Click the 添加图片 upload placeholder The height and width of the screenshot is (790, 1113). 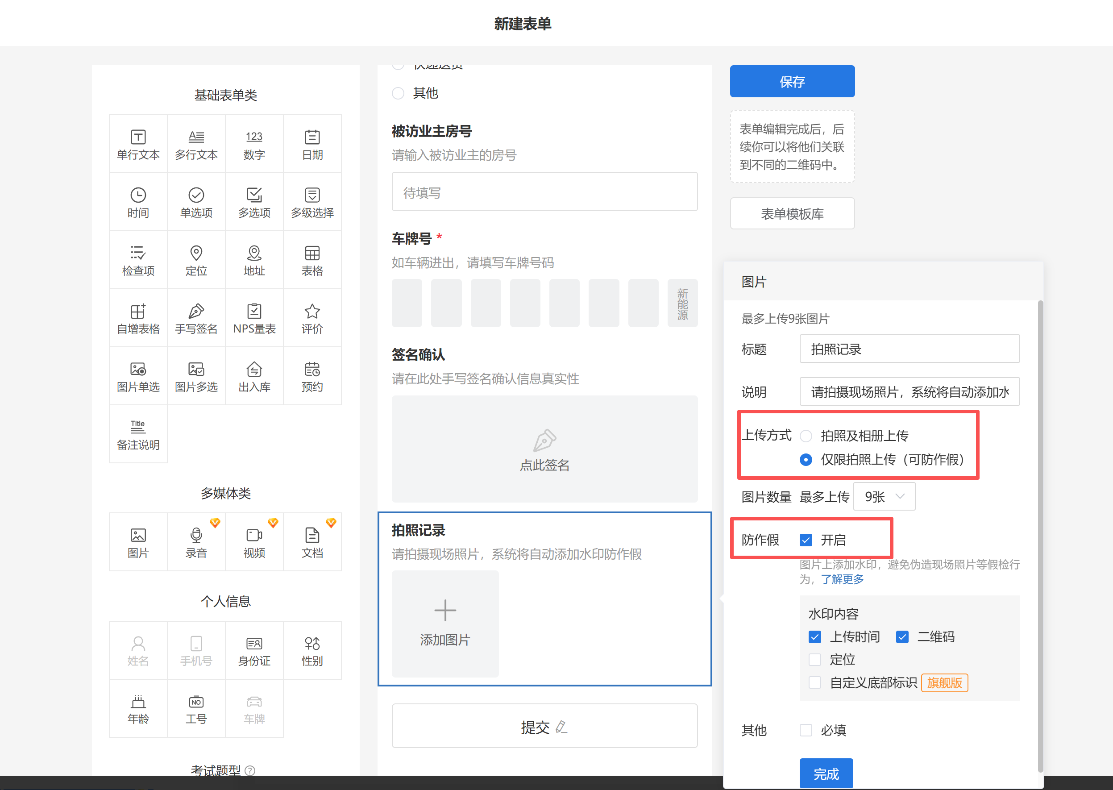click(x=444, y=624)
